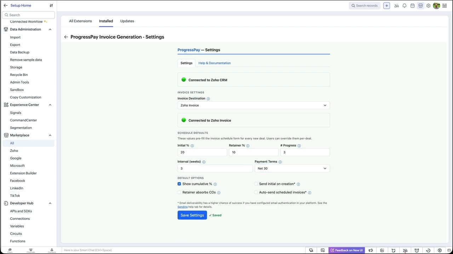Open the Marketplace store icon in top bar

coord(420,6)
